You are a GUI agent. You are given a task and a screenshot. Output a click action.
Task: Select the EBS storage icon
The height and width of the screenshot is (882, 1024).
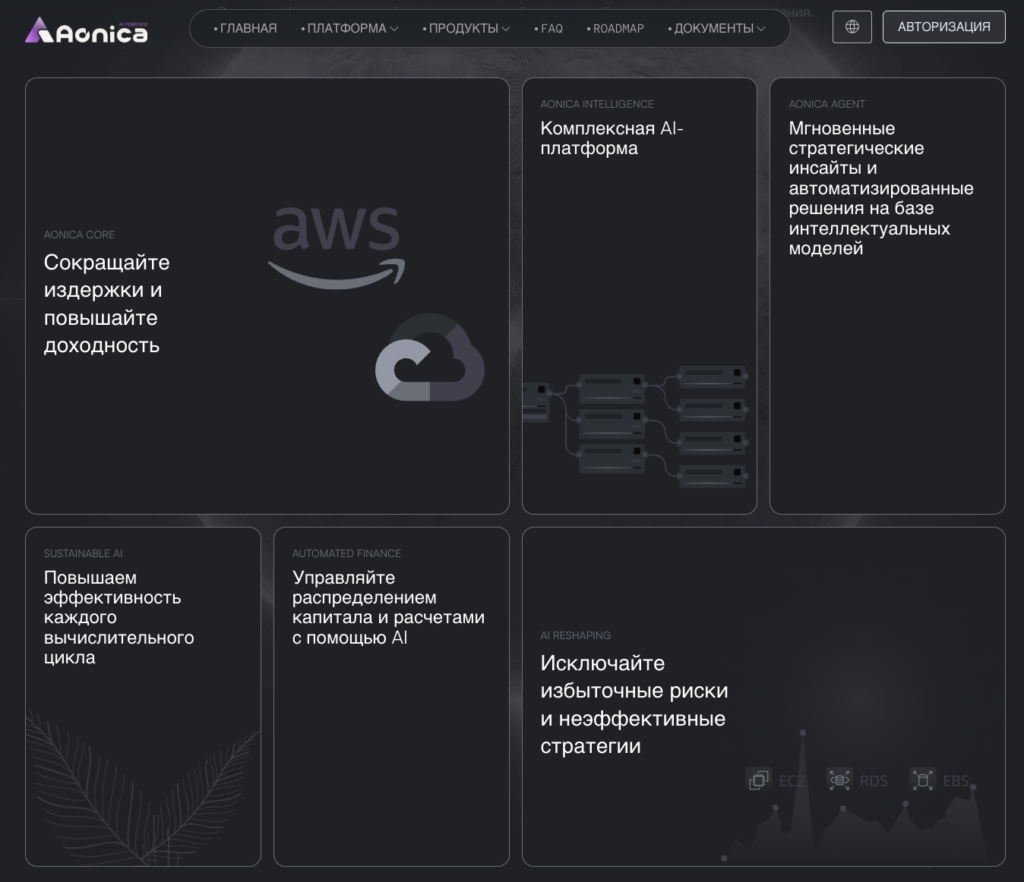(922, 780)
